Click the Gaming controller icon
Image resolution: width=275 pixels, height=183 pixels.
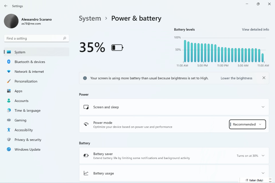tap(9, 120)
